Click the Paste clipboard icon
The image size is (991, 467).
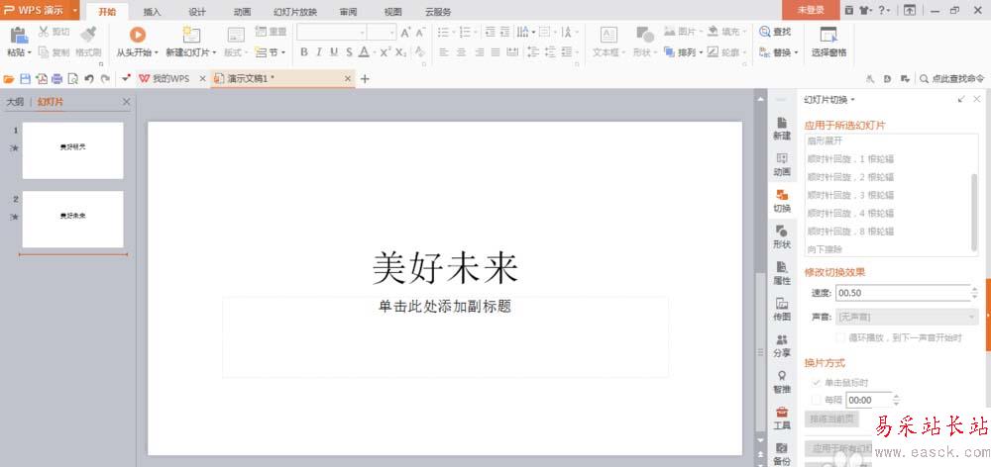coord(19,35)
